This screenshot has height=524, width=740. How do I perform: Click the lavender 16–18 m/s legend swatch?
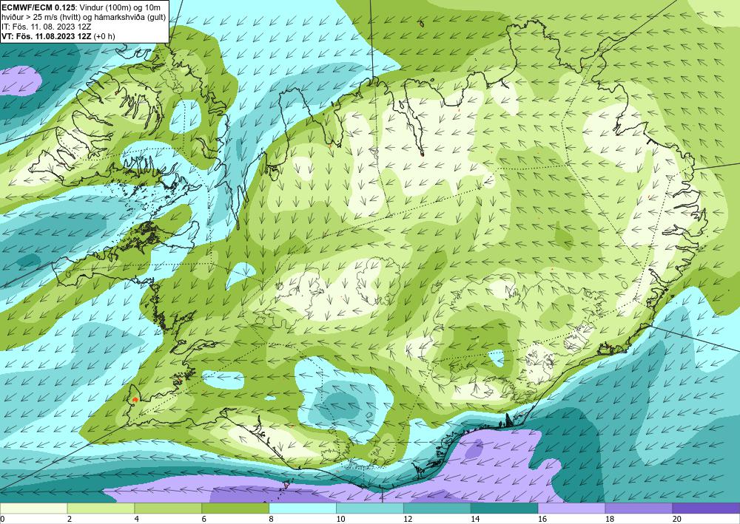point(571,508)
